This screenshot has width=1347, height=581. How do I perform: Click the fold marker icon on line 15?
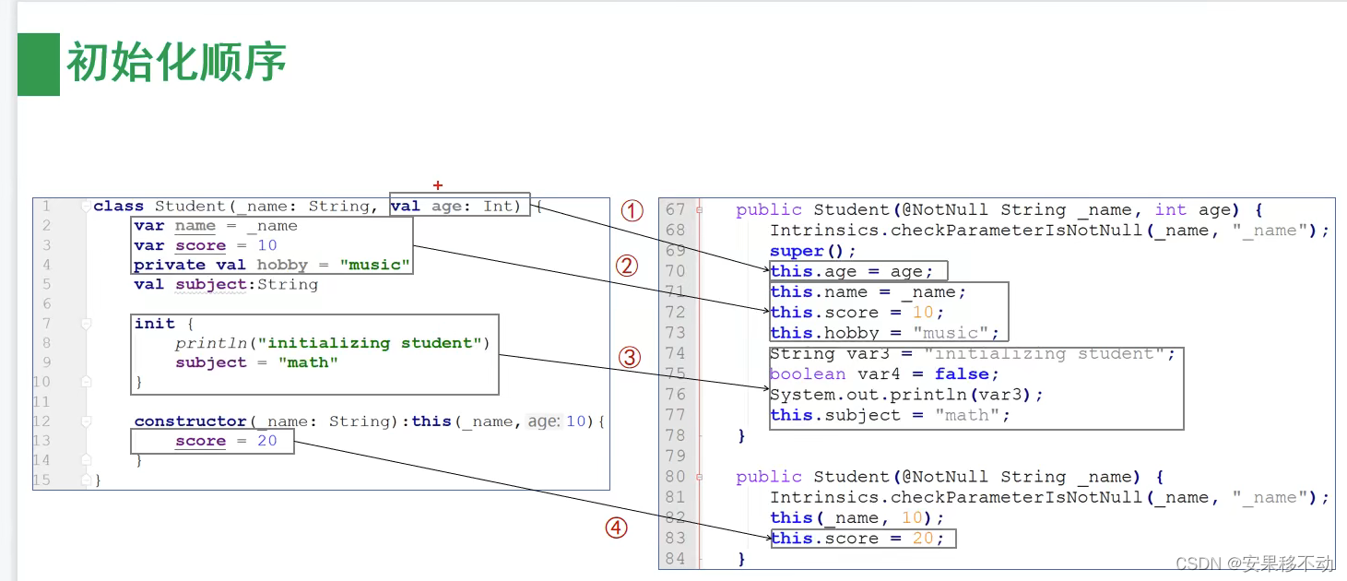(85, 480)
